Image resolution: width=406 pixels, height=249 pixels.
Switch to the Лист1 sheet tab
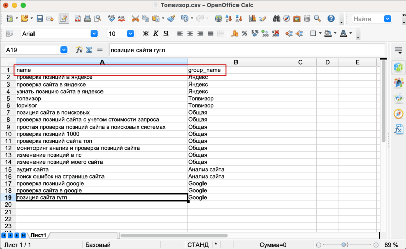[x=39, y=235]
